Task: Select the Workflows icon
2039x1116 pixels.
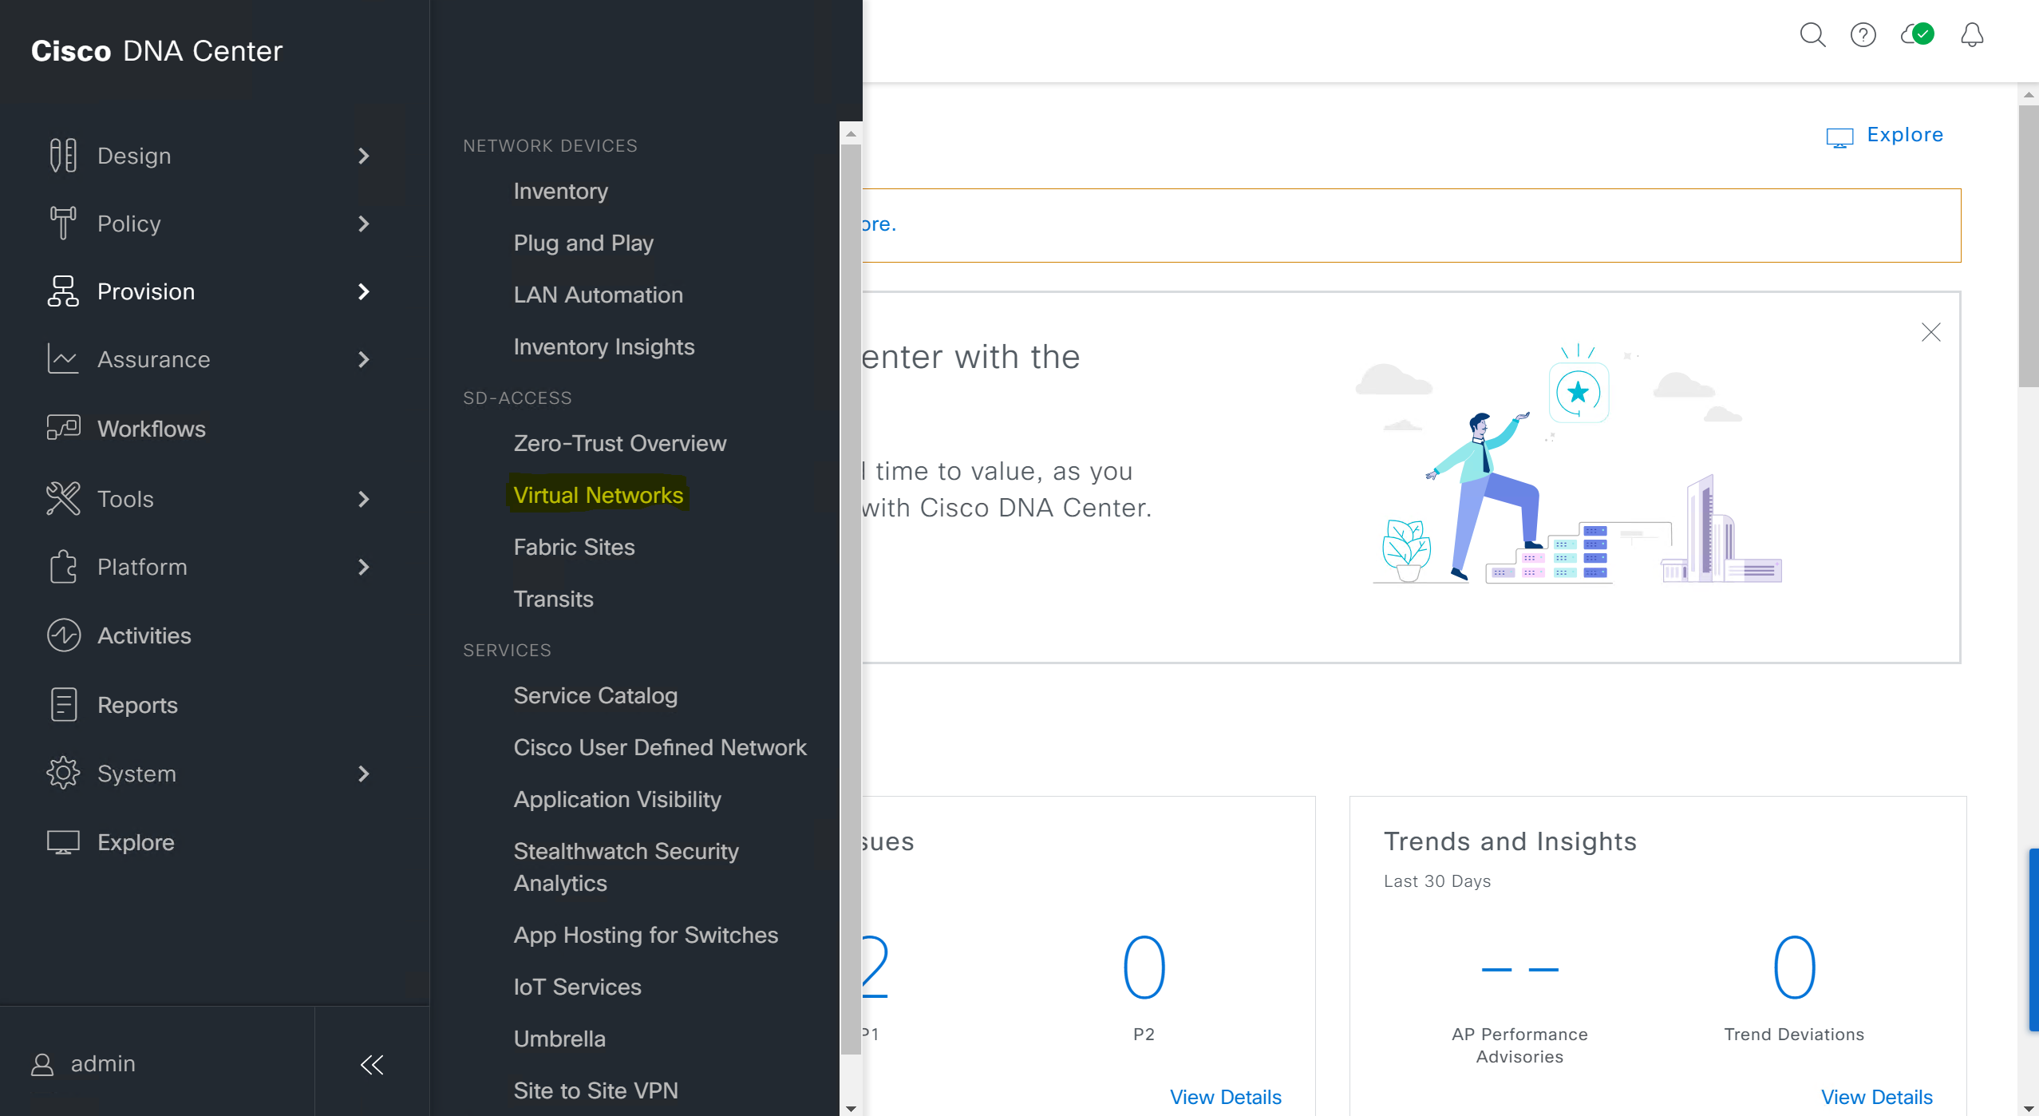Action: tap(62, 429)
